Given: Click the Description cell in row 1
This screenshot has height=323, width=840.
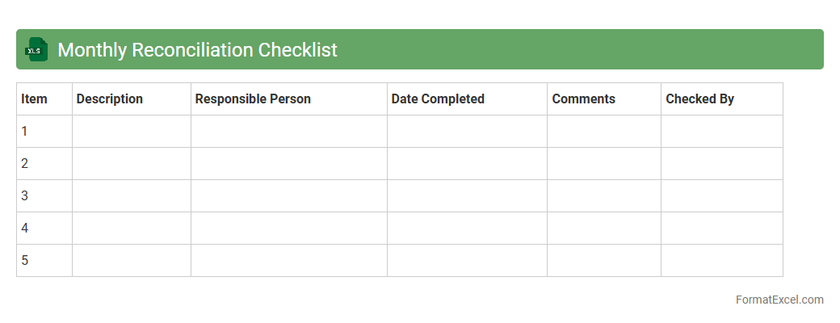Looking at the screenshot, I should tap(131, 132).
